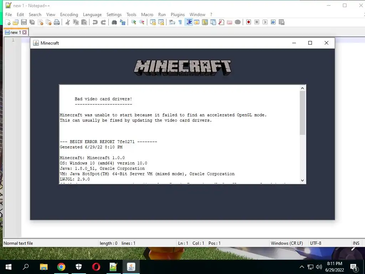This screenshot has height=274, width=365.
Task: Click the error report scrollbar thumb
Action: [x=302, y=113]
